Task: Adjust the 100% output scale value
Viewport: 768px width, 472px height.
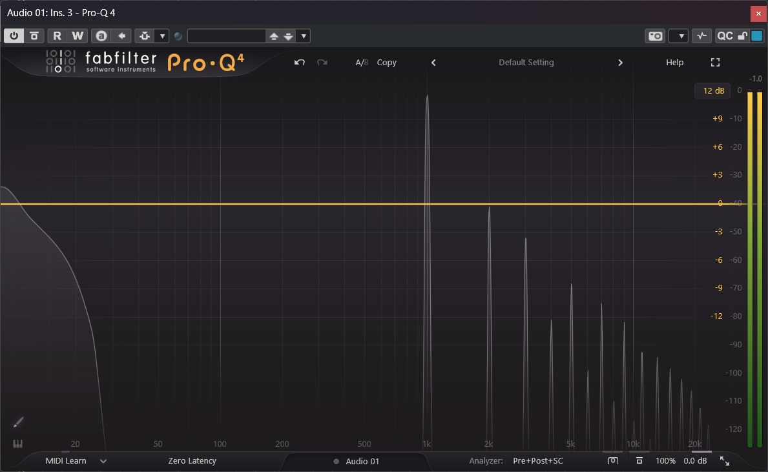Action: [666, 461]
